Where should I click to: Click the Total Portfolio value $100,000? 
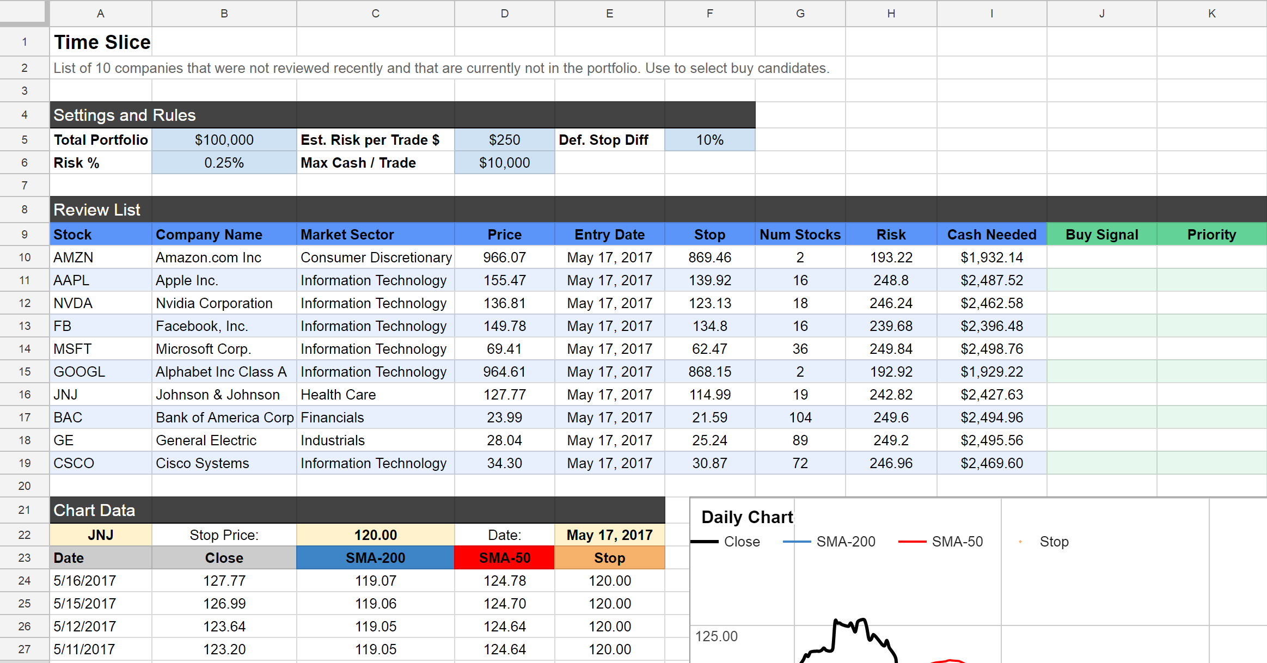coord(224,140)
